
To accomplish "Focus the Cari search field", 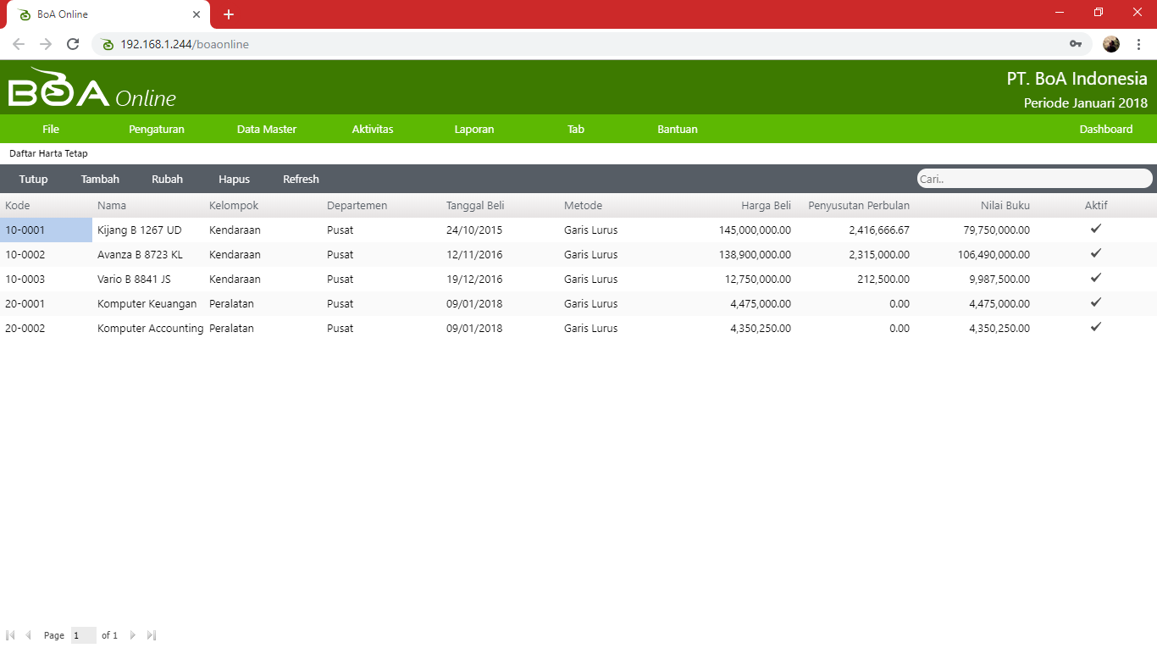I will (1033, 179).
